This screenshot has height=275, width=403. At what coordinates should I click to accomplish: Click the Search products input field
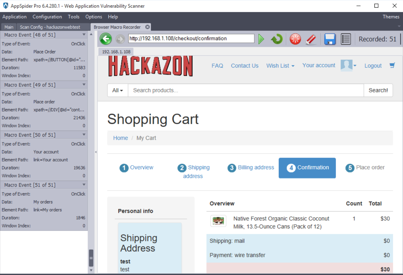(x=246, y=90)
